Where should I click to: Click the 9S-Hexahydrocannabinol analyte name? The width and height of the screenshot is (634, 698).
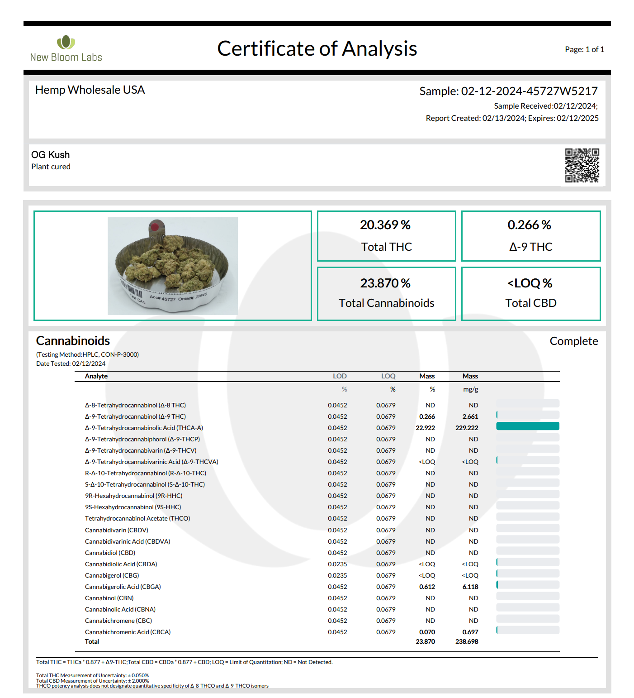pos(133,507)
